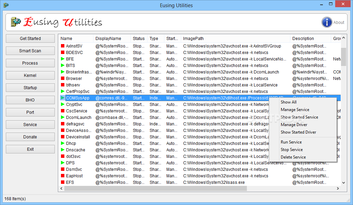The width and height of the screenshot is (353, 205).
Task: Click green running icon for CertPropSvc
Action: click(63, 91)
